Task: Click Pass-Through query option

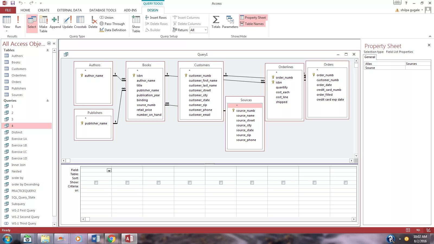Action: (x=112, y=24)
